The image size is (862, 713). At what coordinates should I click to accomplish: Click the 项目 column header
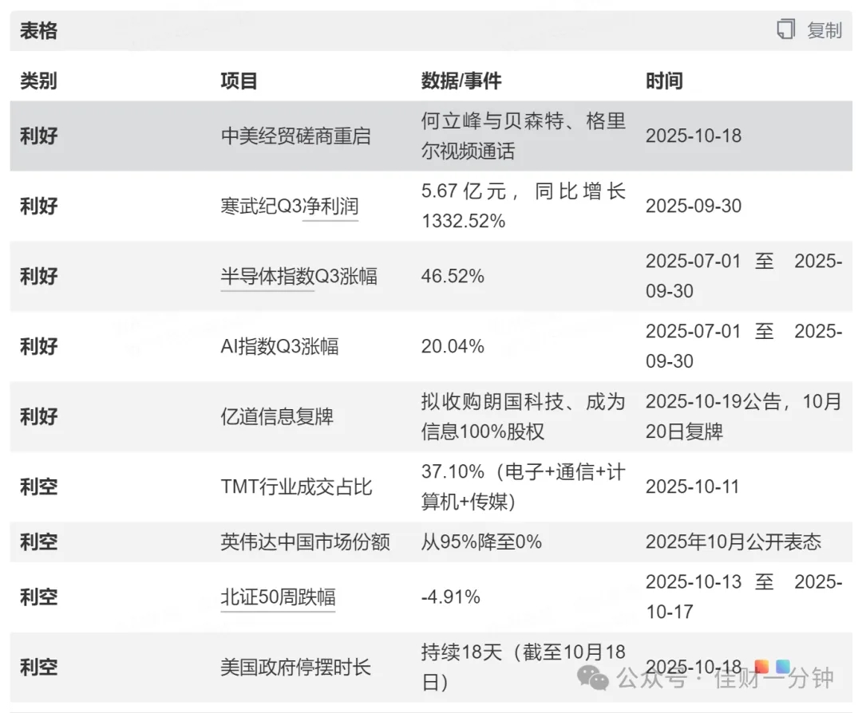(239, 81)
